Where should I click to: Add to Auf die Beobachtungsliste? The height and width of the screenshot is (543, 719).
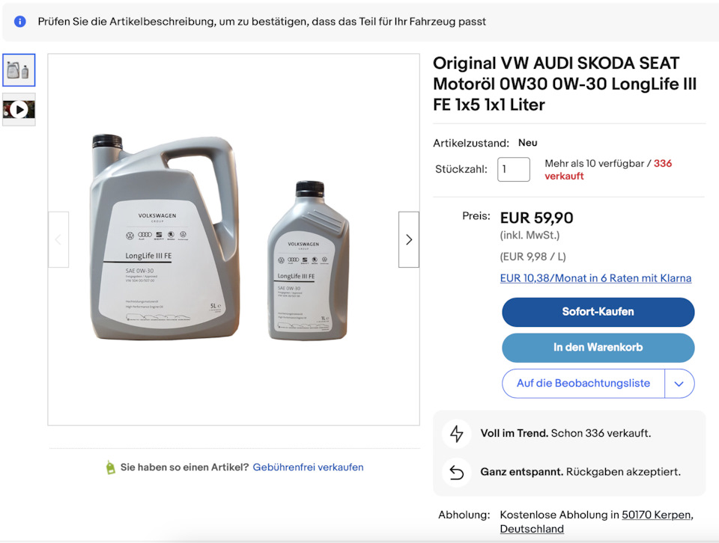(583, 384)
